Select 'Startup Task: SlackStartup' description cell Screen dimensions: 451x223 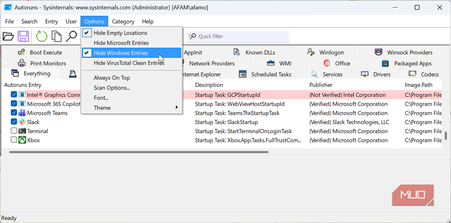(226, 122)
